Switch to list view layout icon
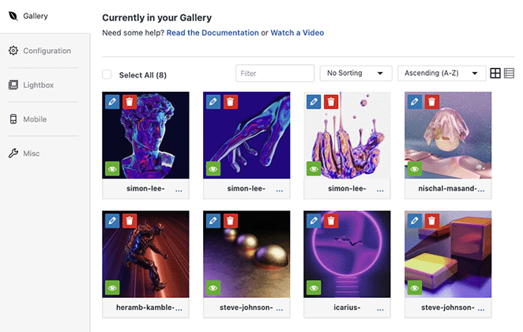The image size is (523, 332). click(509, 74)
